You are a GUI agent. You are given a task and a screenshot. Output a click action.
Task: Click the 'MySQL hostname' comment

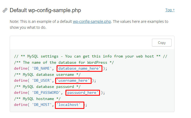pyautogui.click(x=37, y=99)
